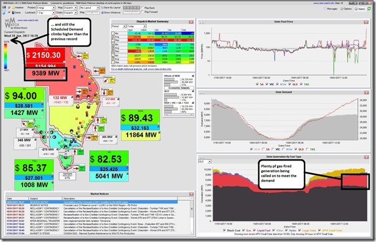Click the Show Windows icon button

[111, 12]
